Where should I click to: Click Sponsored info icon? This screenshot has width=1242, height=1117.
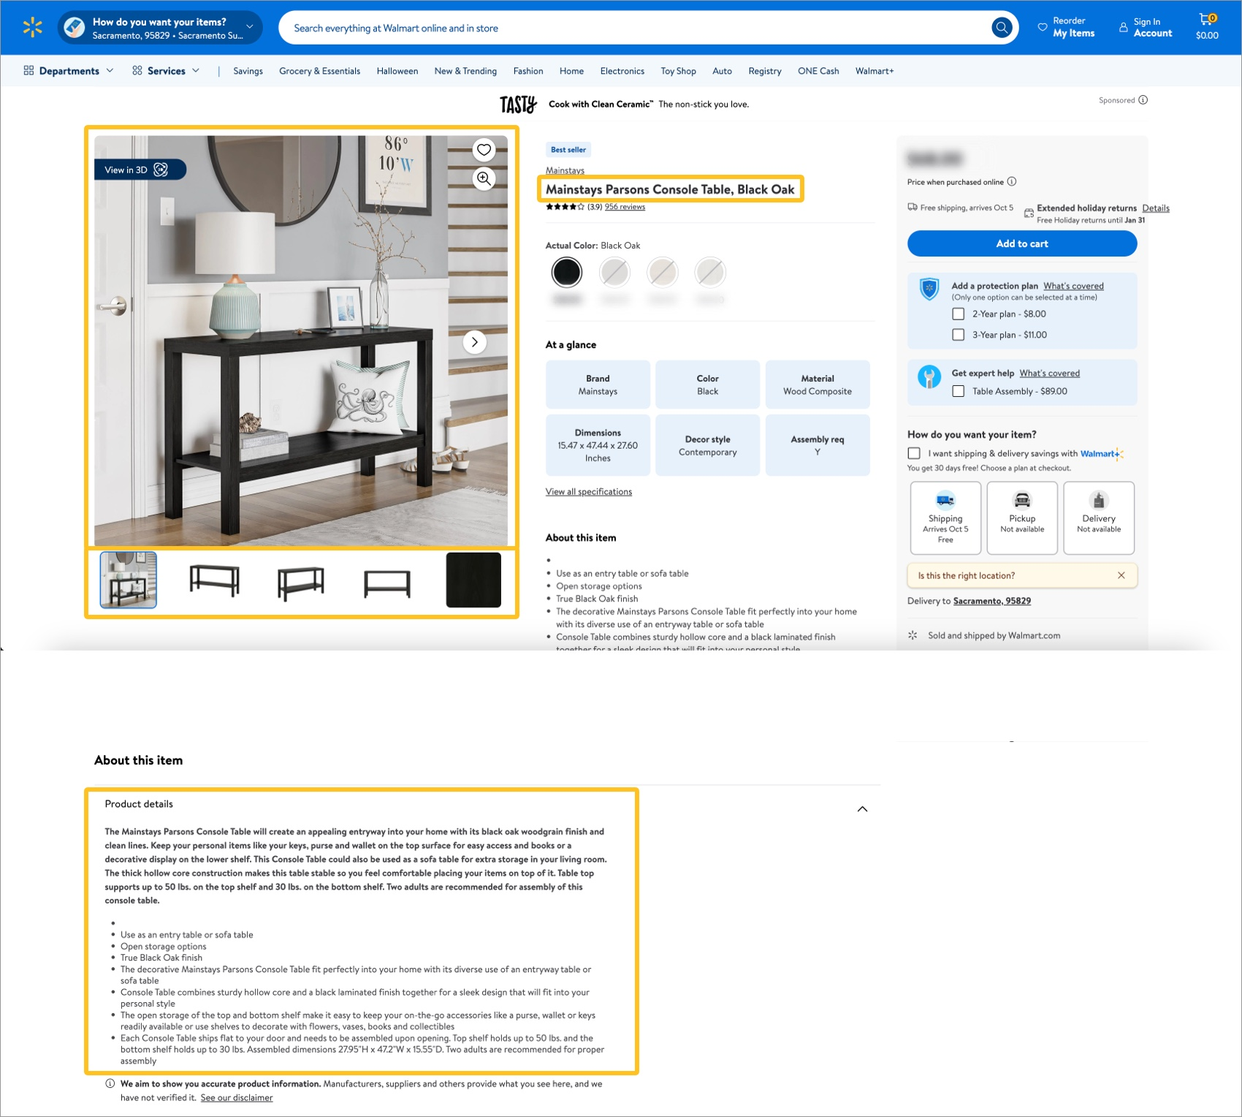click(1143, 100)
